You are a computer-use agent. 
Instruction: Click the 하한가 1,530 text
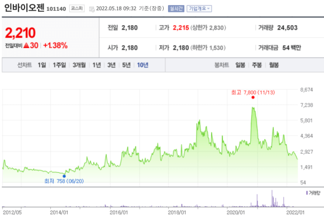click(x=208, y=48)
